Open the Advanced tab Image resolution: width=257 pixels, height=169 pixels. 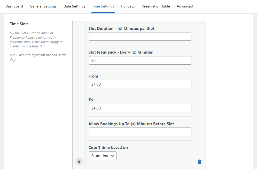click(185, 6)
